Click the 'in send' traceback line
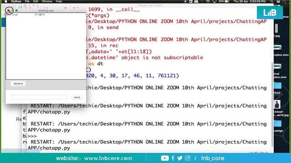The width and height of the screenshot is (291, 163). (x=103, y=27)
